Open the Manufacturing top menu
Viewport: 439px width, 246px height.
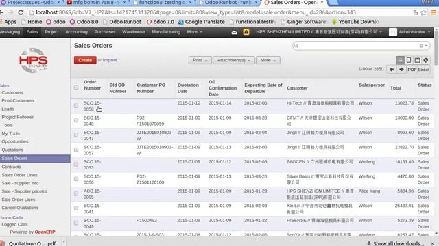166,32
